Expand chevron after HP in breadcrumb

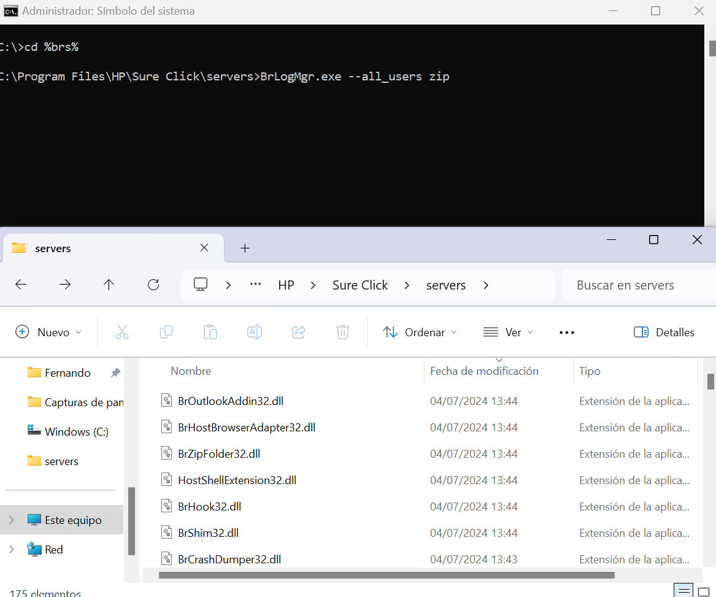point(313,285)
